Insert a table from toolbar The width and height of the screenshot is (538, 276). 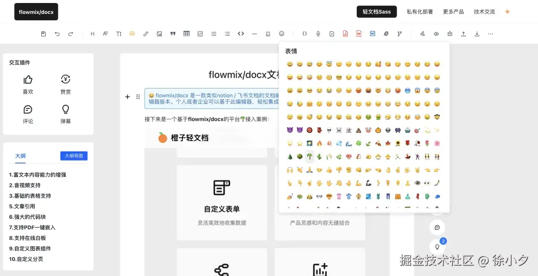pyautogui.click(x=186, y=33)
